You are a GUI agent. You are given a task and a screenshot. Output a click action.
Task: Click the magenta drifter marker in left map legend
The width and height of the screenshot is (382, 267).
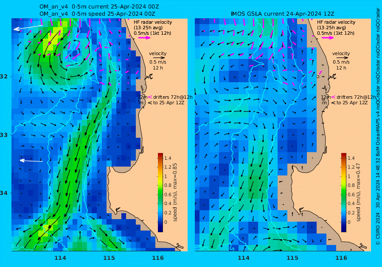[x=150, y=97]
